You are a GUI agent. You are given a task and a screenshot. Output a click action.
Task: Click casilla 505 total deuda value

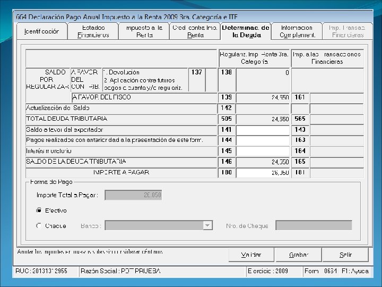click(x=263, y=120)
